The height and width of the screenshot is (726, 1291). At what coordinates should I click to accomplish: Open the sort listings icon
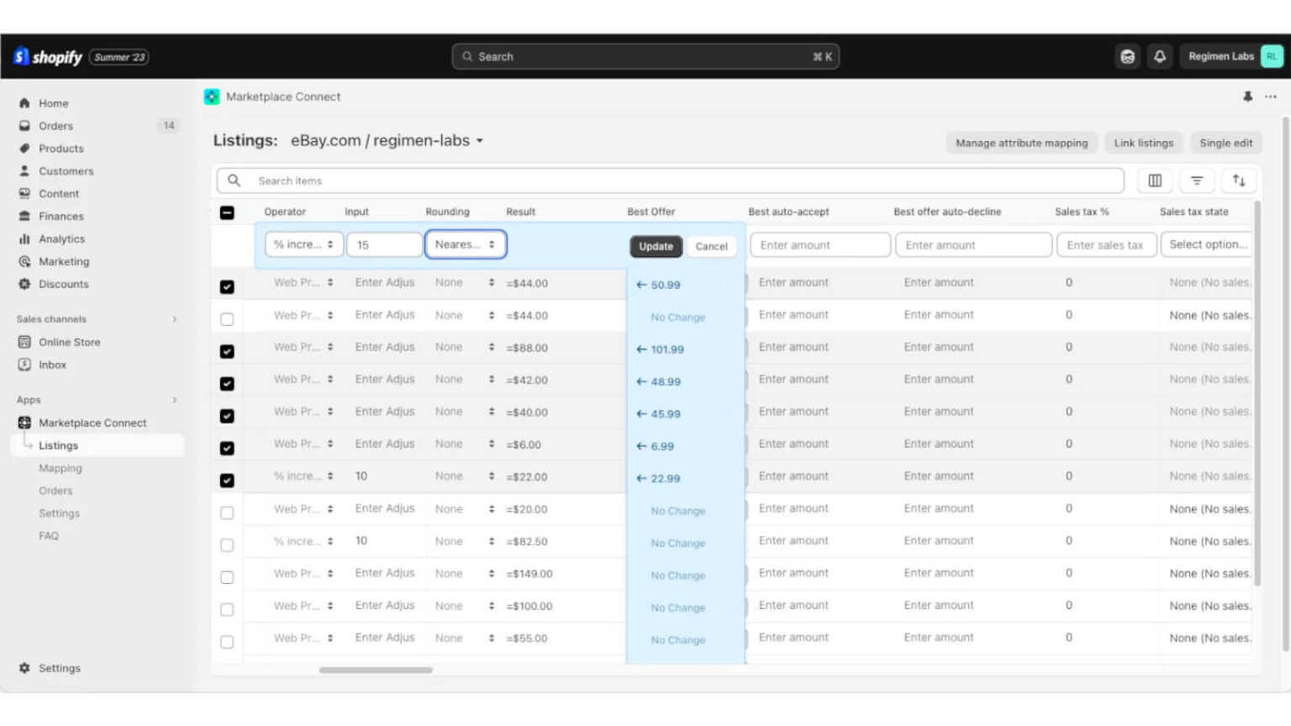click(1239, 180)
